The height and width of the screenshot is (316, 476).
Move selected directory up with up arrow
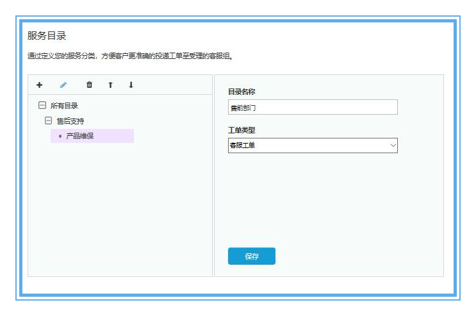point(110,85)
